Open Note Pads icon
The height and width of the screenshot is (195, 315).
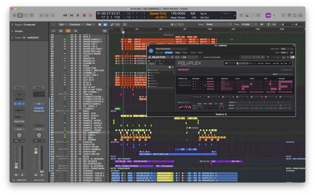pos(289,15)
